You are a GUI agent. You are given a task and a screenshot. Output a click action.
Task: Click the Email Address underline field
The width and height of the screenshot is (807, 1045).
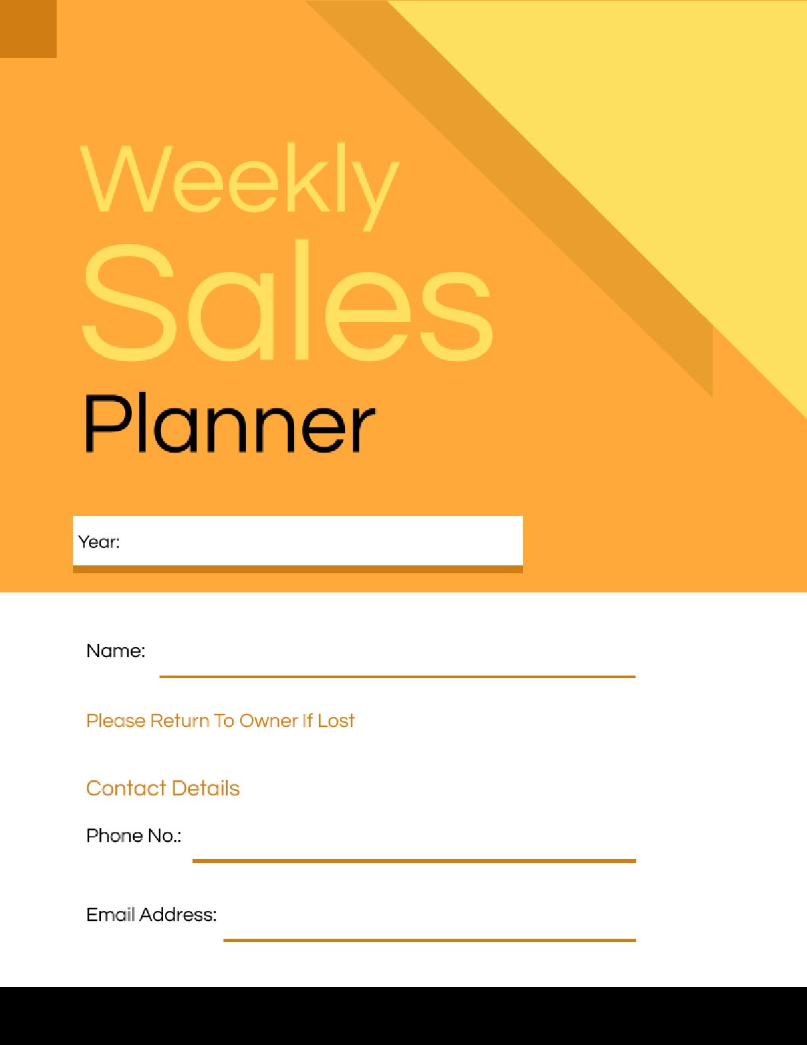coord(429,929)
